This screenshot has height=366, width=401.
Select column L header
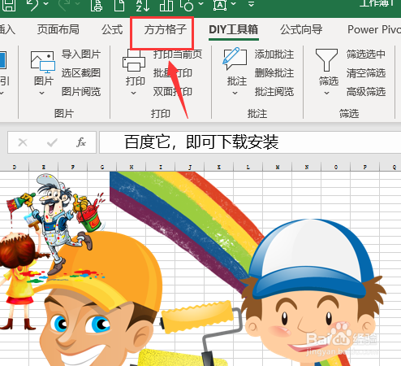[248, 167]
